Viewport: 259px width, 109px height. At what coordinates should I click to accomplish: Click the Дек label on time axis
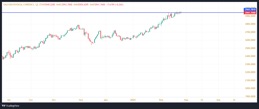106,99
